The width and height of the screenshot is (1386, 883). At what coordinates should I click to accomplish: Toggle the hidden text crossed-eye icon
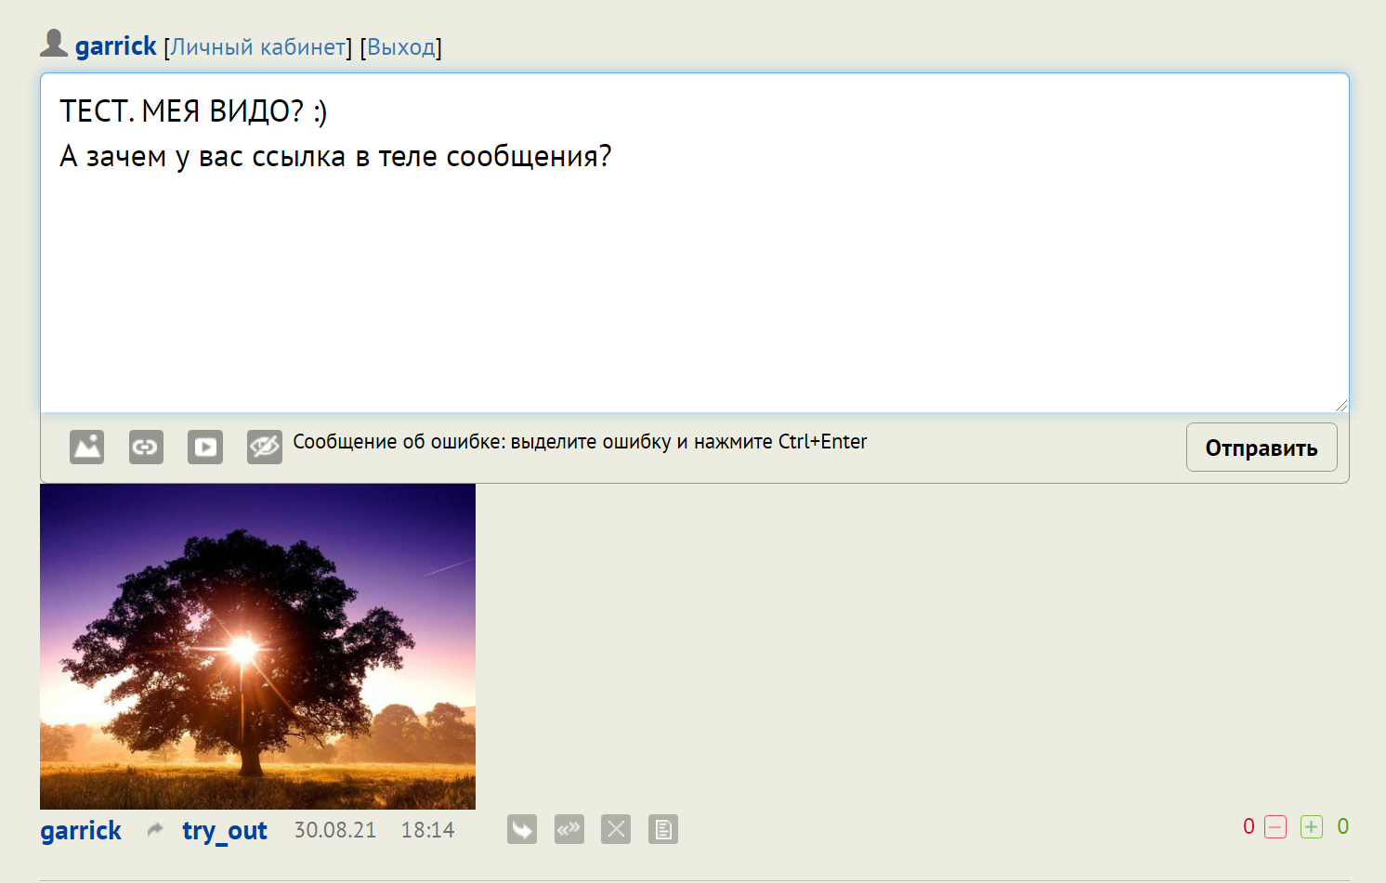coord(264,447)
